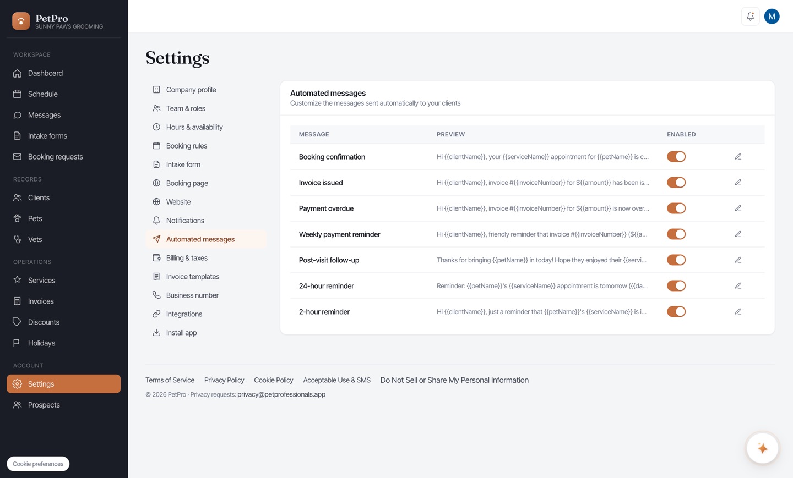The width and height of the screenshot is (793, 478).
Task: Open the user avatar M menu
Action: pyautogui.click(x=772, y=17)
